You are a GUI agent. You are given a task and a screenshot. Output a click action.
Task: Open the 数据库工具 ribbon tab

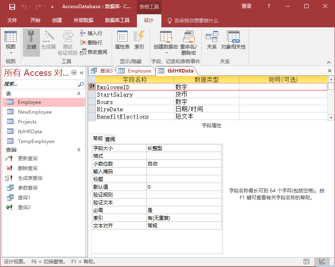pyautogui.click(x=117, y=20)
